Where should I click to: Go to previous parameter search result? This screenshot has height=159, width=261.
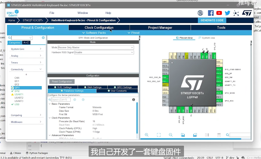click(75, 99)
